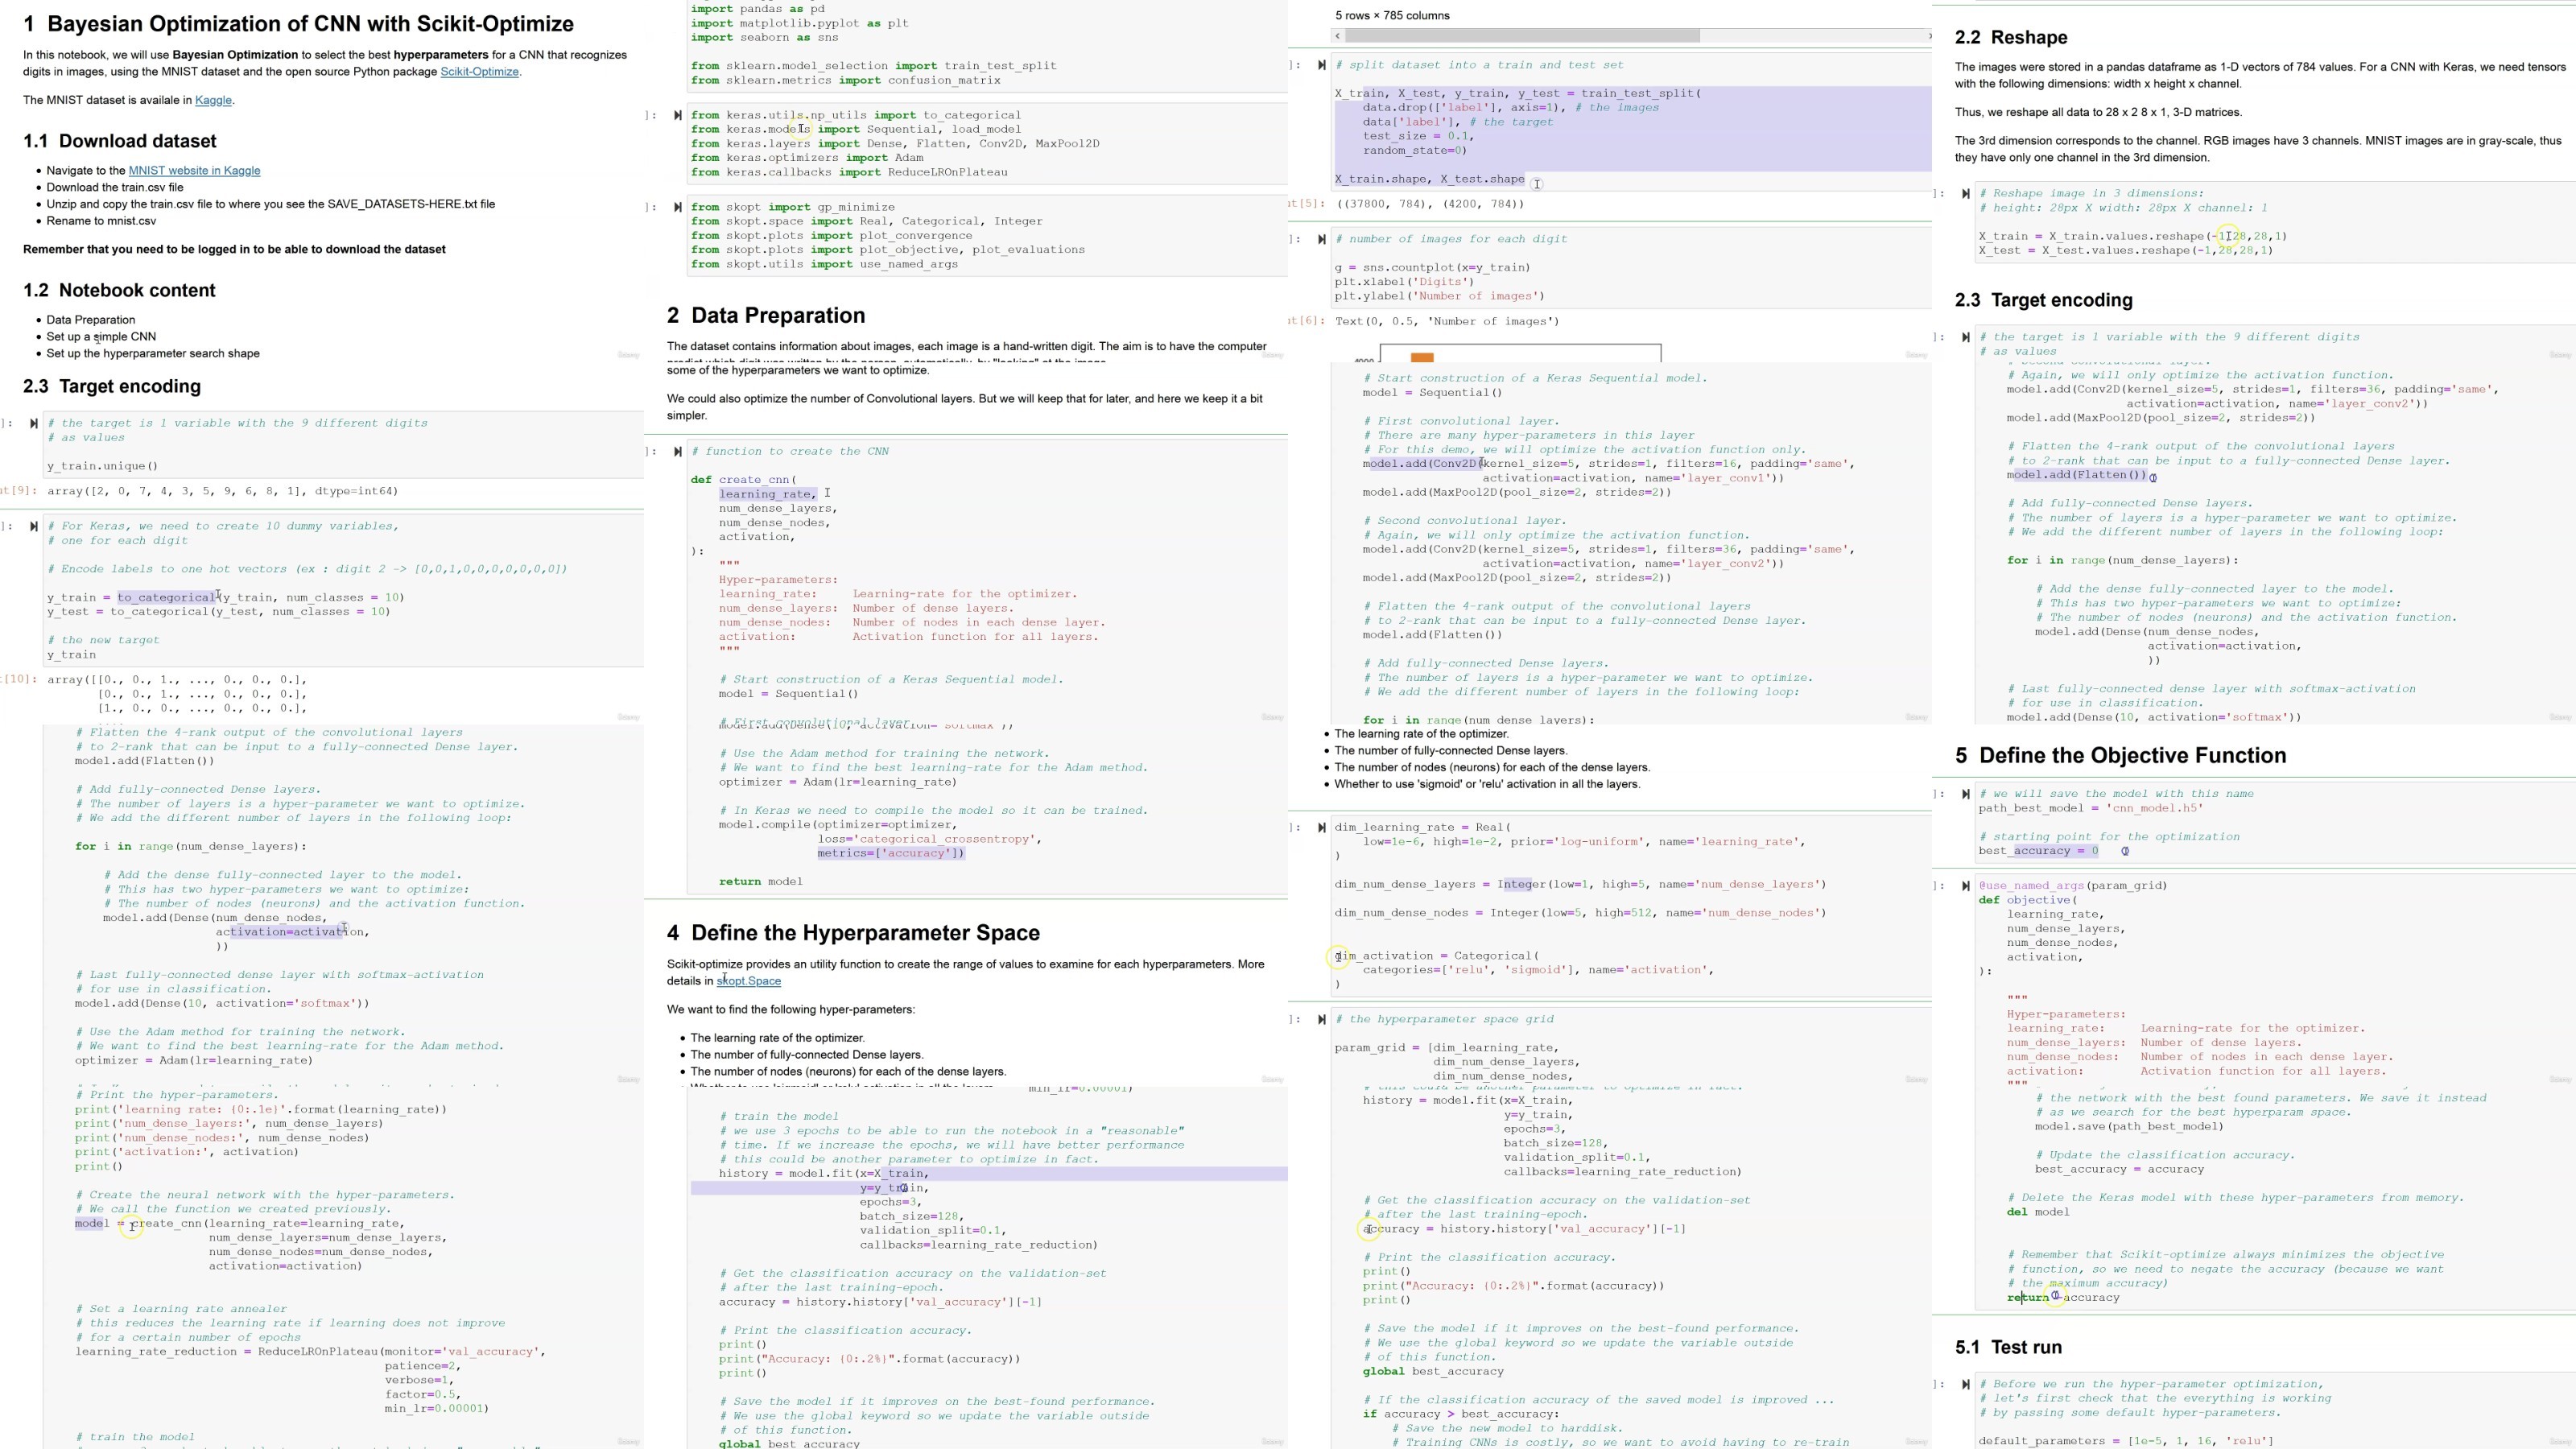The width and height of the screenshot is (2576, 1449).
Task: Click heading '4 Define the Hyperparameter Space'
Action: [853, 932]
